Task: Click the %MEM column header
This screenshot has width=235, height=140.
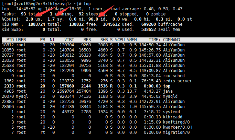Action: [x=132, y=40]
